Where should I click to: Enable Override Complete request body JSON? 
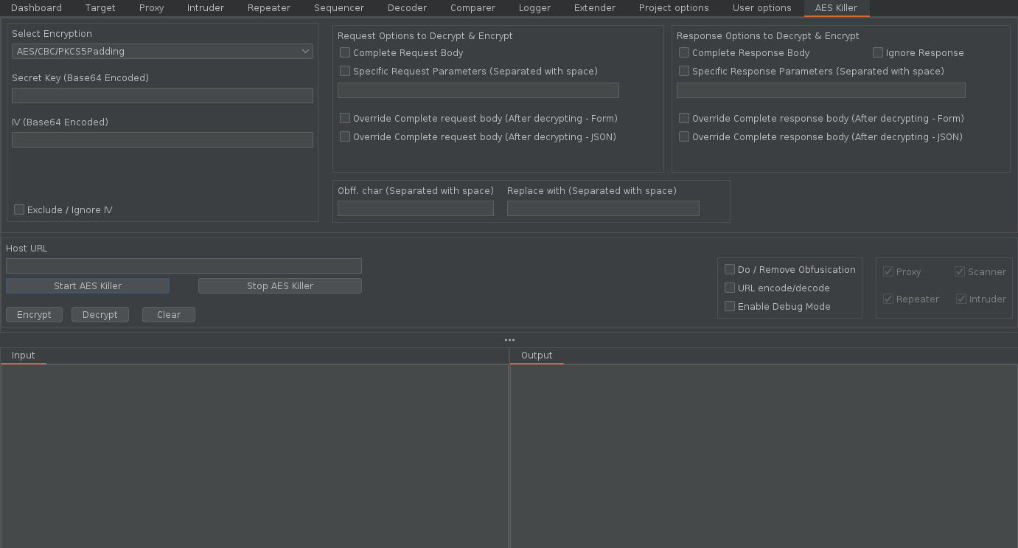tap(345, 136)
